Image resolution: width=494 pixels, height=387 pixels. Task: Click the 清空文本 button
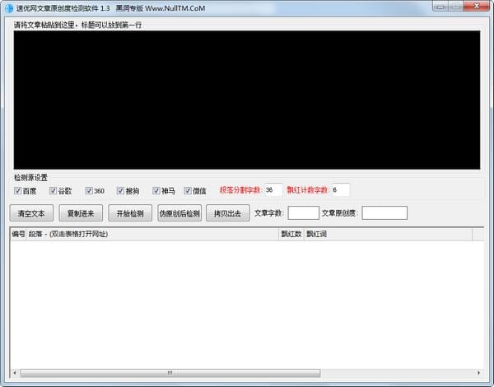pos(31,213)
